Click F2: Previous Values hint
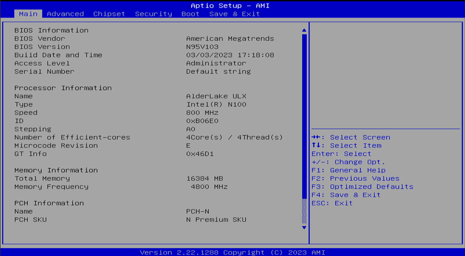This screenshot has width=465, height=256. (356, 178)
